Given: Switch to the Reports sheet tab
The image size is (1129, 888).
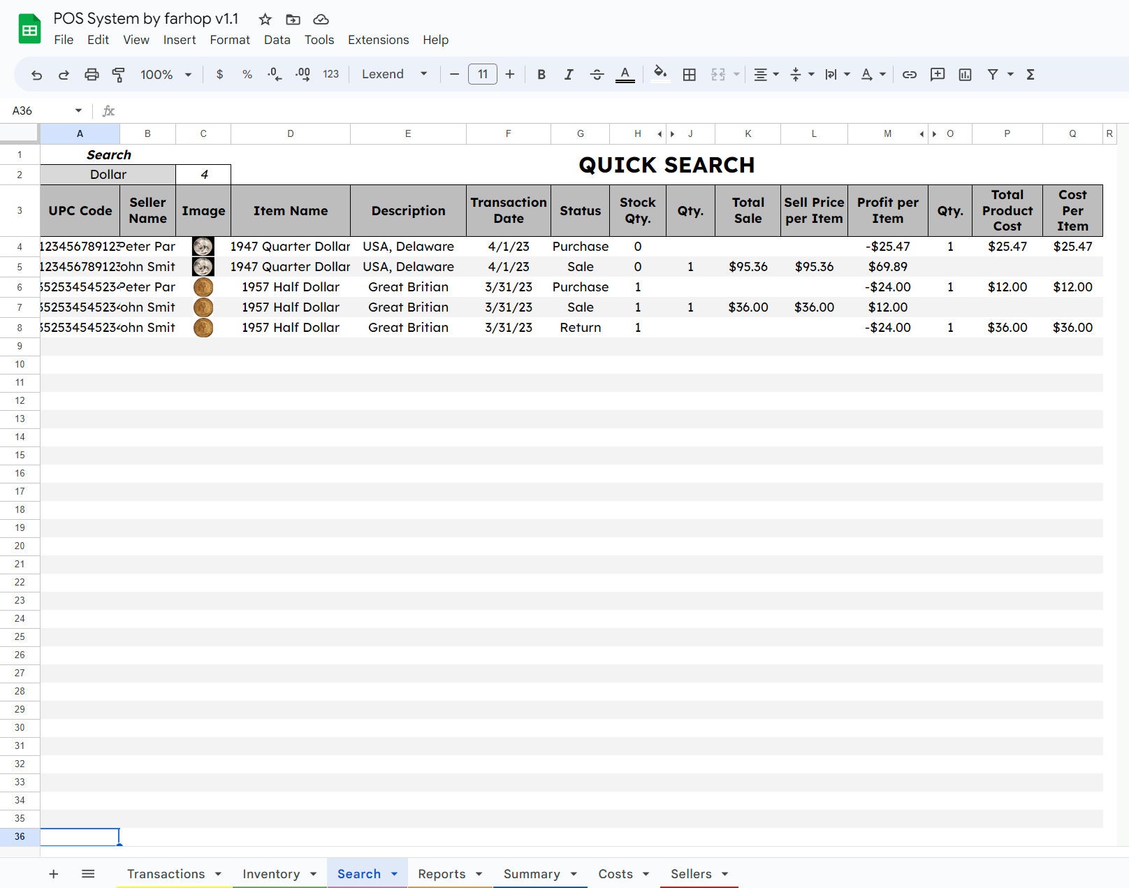Looking at the screenshot, I should pyautogui.click(x=442, y=873).
